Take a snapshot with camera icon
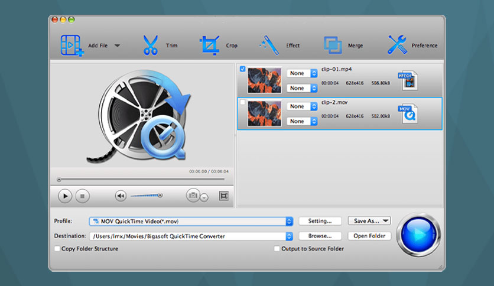 click(x=193, y=196)
